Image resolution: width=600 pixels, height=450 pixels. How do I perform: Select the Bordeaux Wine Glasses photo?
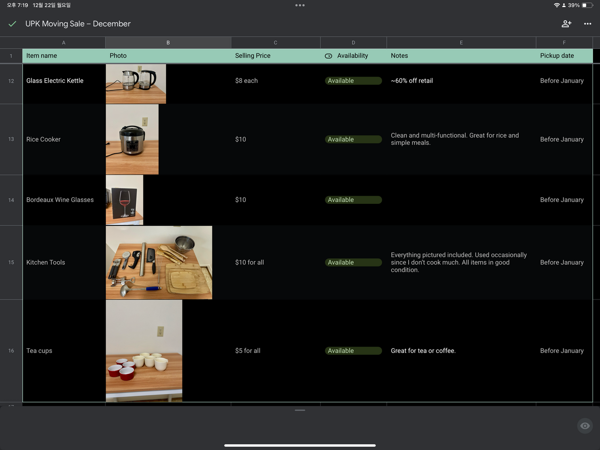(x=125, y=200)
